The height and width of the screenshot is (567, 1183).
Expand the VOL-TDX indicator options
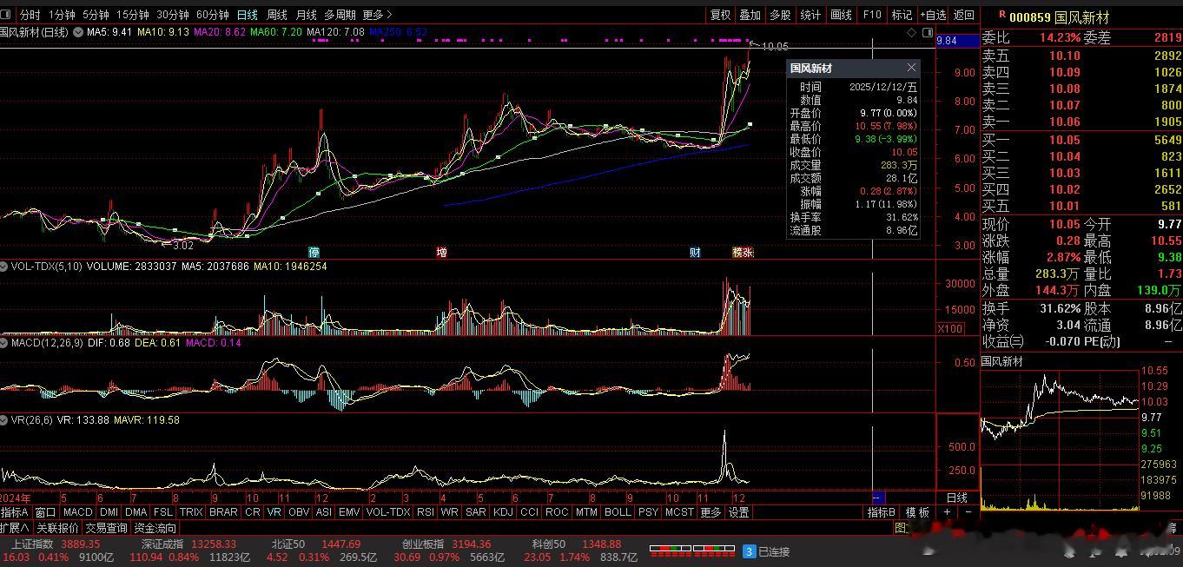pos(5,267)
